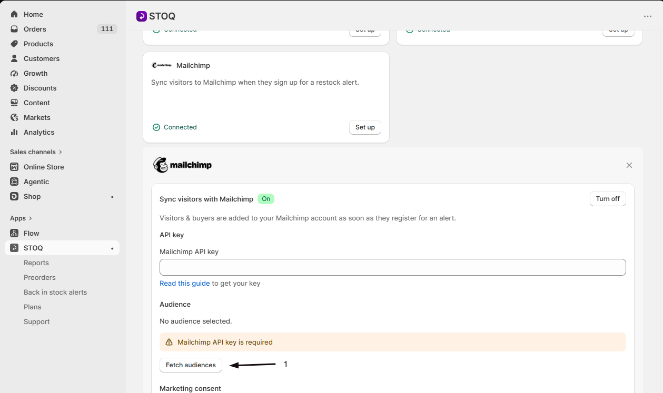Focus the Mailchimp API key field
The image size is (663, 393).
click(x=393, y=267)
